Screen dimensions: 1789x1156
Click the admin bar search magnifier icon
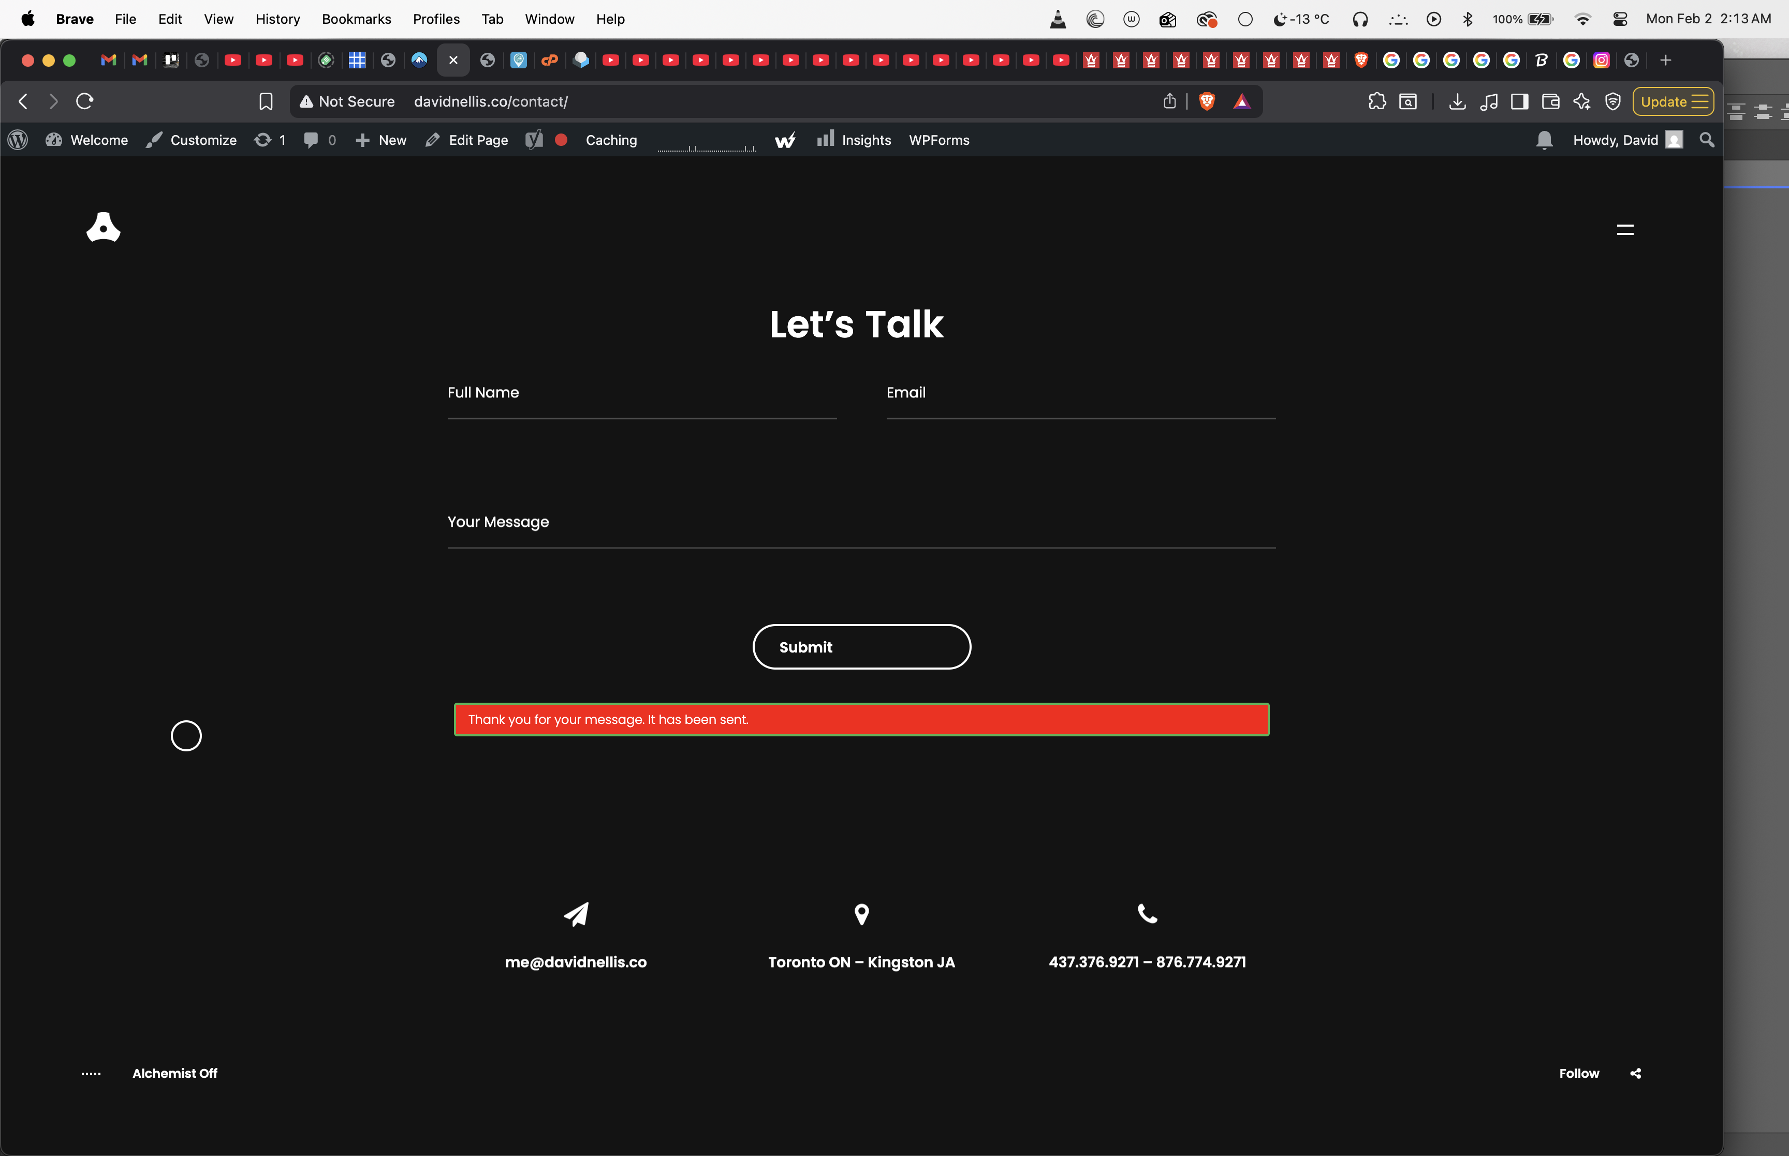(1706, 140)
